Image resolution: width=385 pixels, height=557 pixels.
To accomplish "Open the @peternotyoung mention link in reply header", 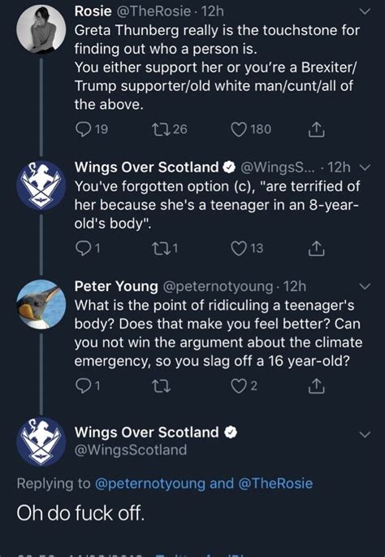I will pyautogui.click(x=149, y=484).
